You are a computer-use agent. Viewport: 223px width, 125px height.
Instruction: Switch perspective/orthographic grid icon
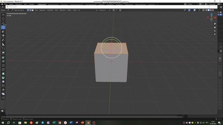pyautogui.click(x=215, y=34)
